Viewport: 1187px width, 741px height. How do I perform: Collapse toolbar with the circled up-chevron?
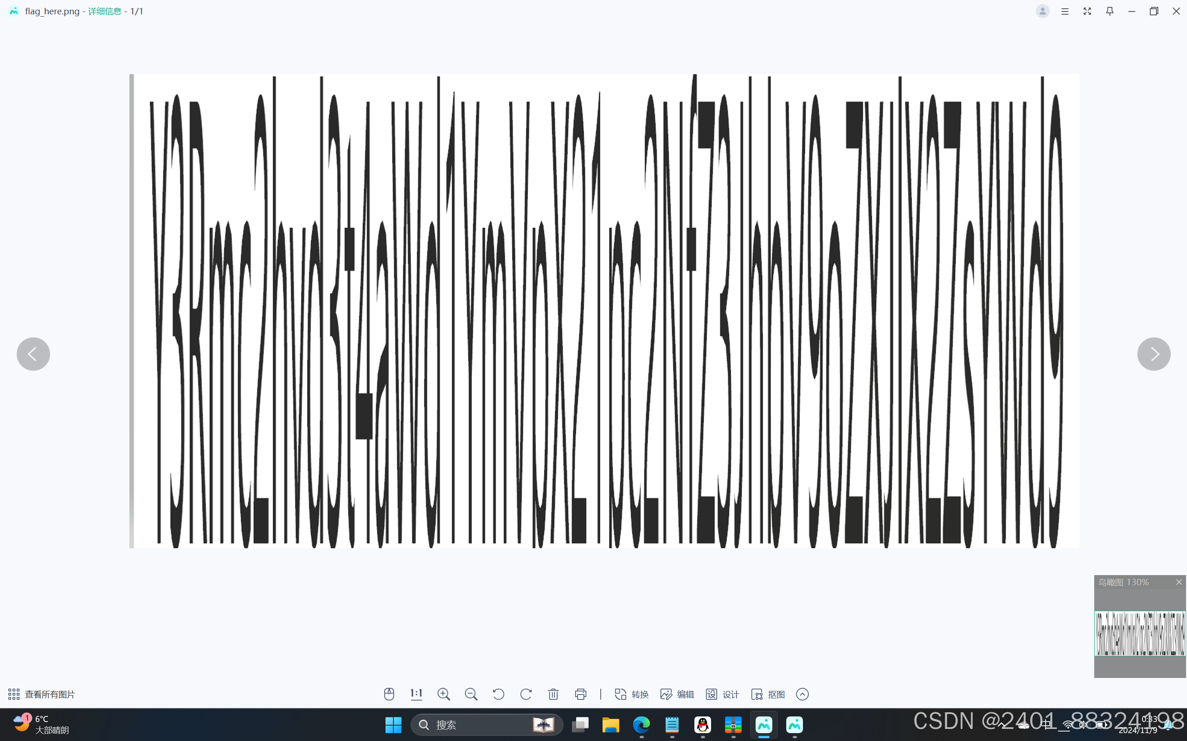(802, 694)
